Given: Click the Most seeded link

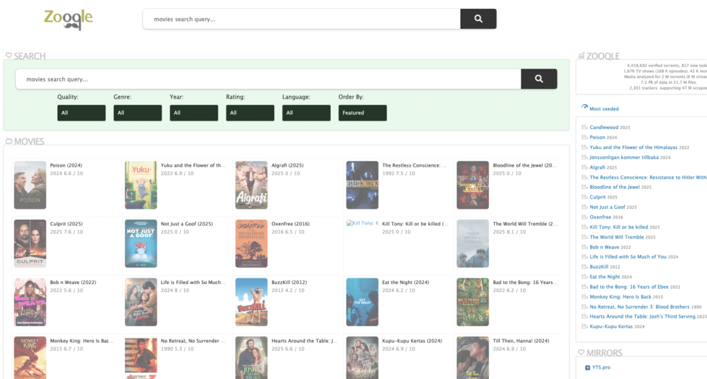Looking at the screenshot, I should pyautogui.click(x=603, y=109).
